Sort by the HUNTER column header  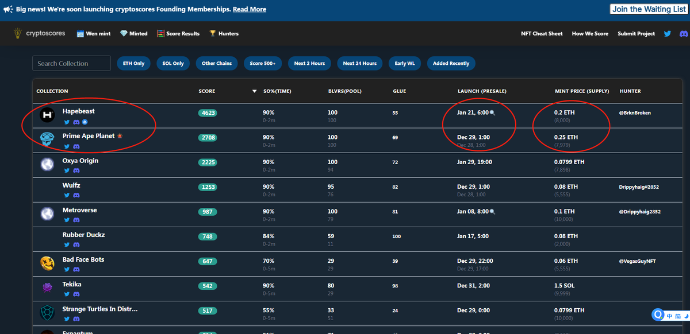click(630, 91)
